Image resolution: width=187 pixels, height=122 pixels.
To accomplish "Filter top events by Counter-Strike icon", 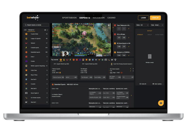I will (61, 60).
